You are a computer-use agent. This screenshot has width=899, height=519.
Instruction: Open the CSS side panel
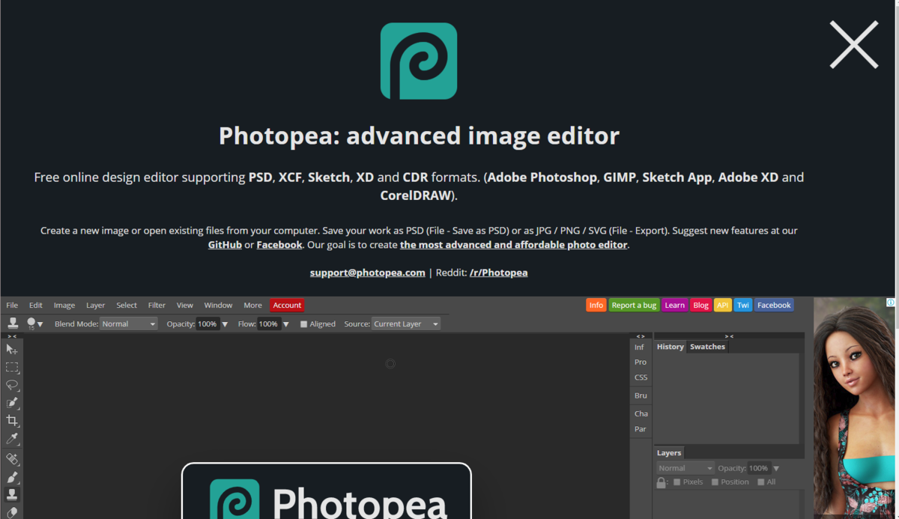pyautogui.click(x=641, y=377)
